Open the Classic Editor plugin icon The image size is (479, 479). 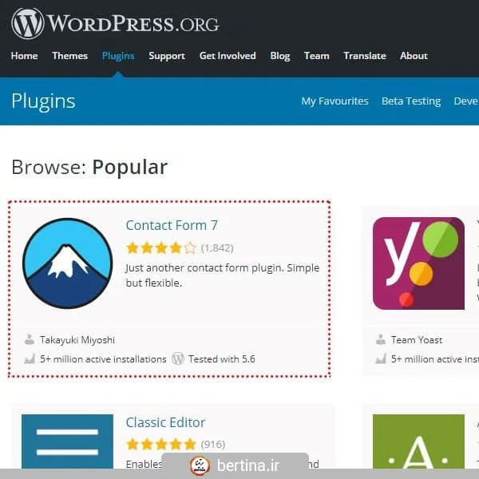[68, 441]
